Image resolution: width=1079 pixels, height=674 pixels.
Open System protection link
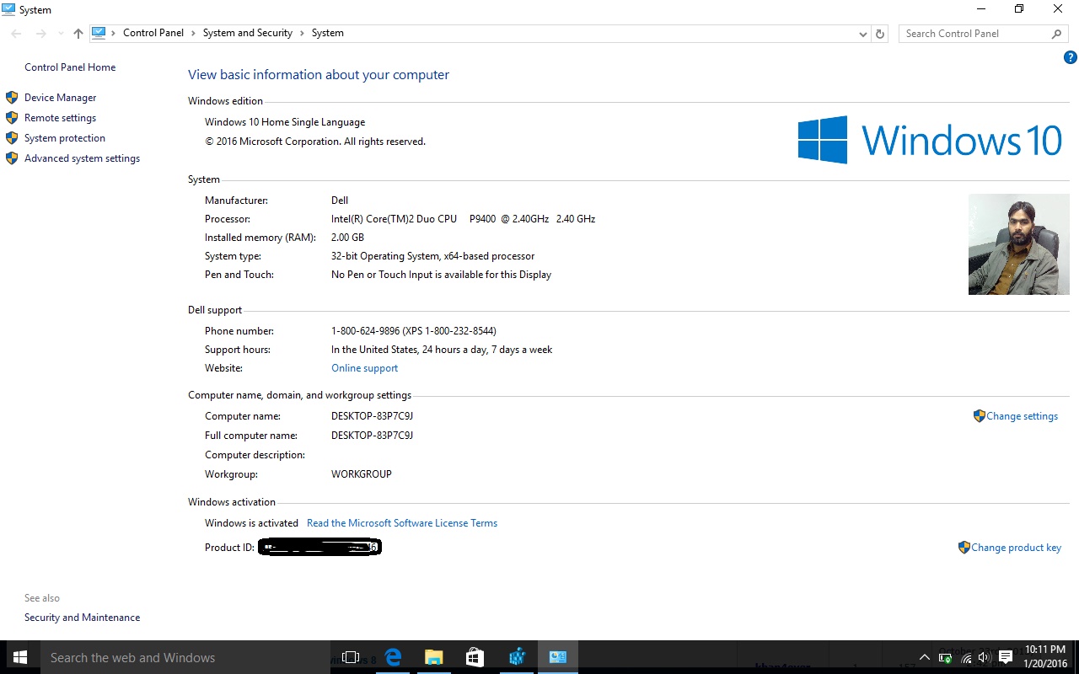click(x=65, y=138)
